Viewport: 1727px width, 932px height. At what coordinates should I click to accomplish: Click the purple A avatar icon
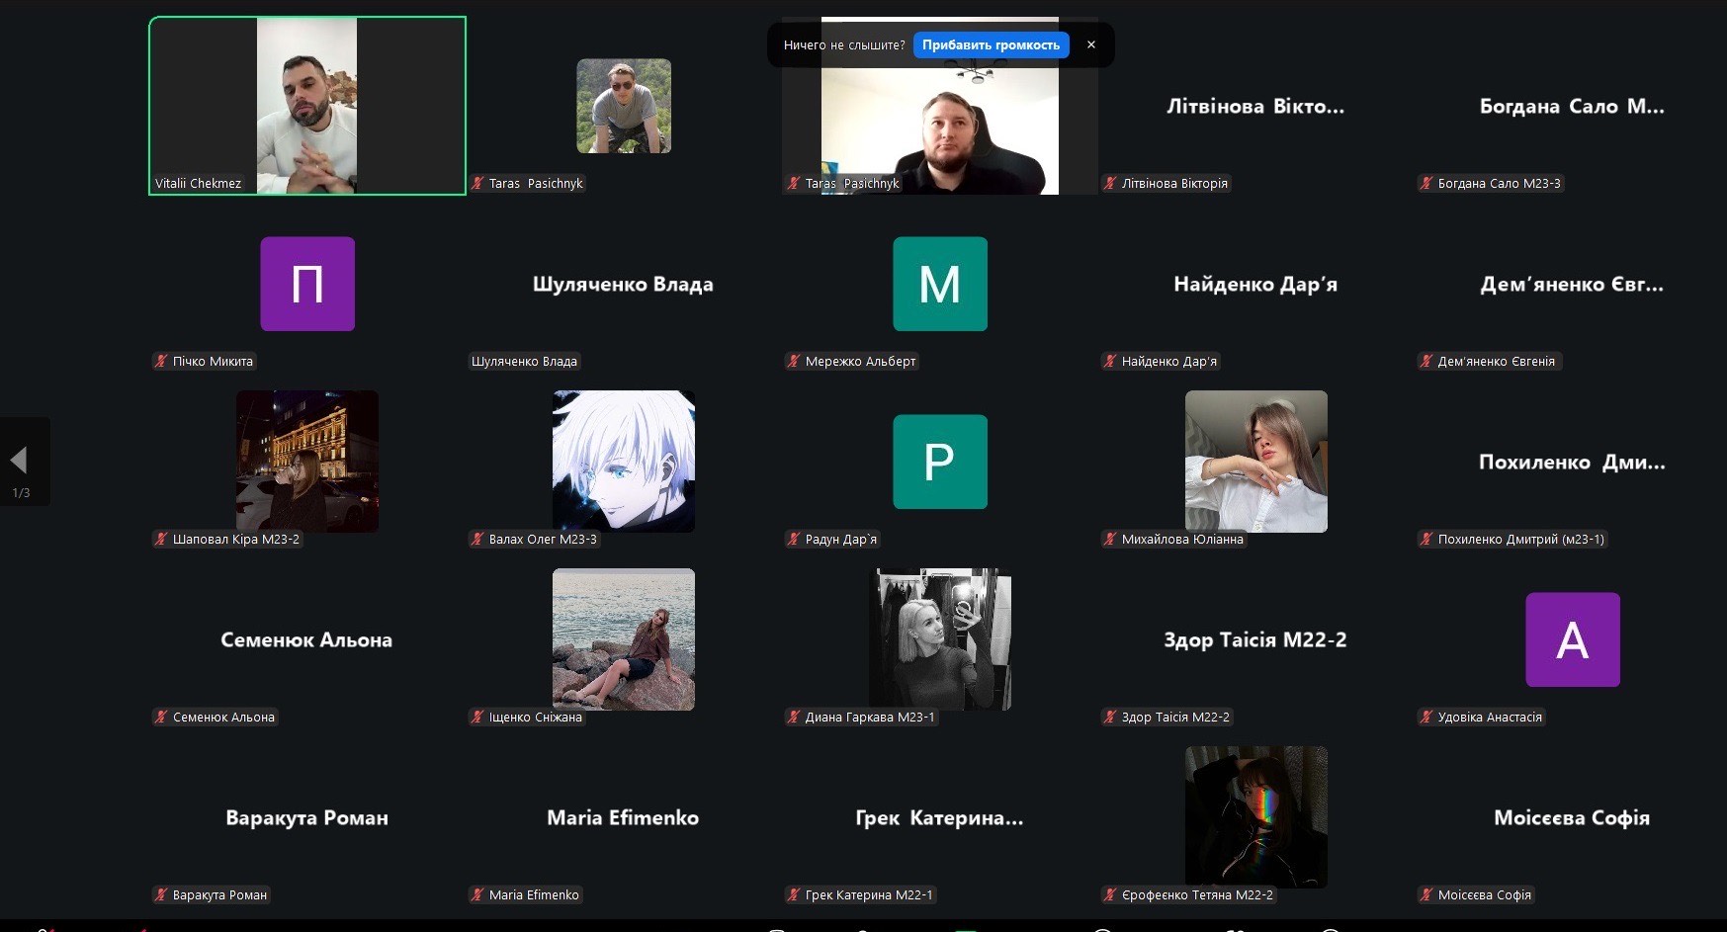coord(1572,639)
